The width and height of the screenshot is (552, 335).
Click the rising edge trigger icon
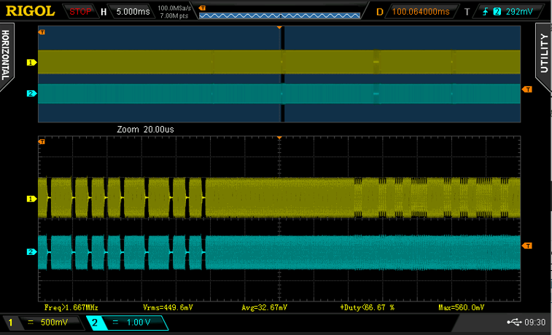(486, 12)
